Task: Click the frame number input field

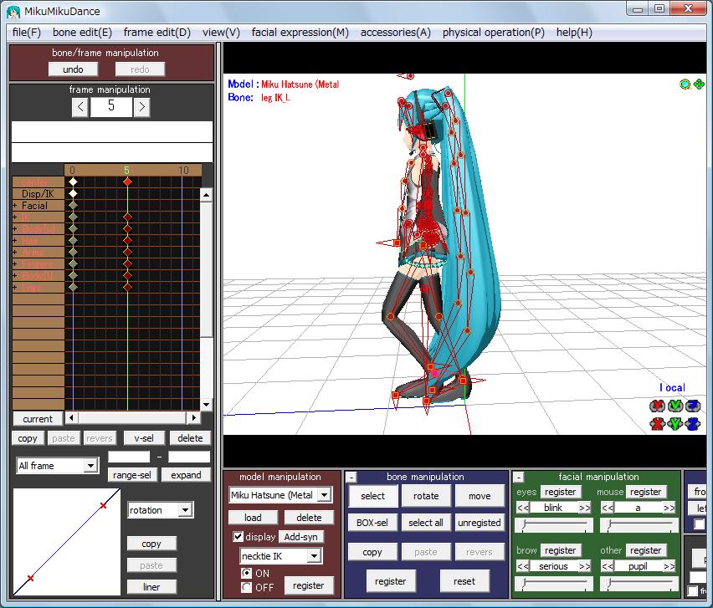Action: coord(111,107)
